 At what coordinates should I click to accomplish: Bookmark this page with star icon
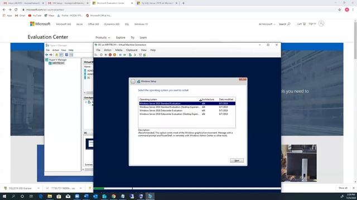coord(340,10)
